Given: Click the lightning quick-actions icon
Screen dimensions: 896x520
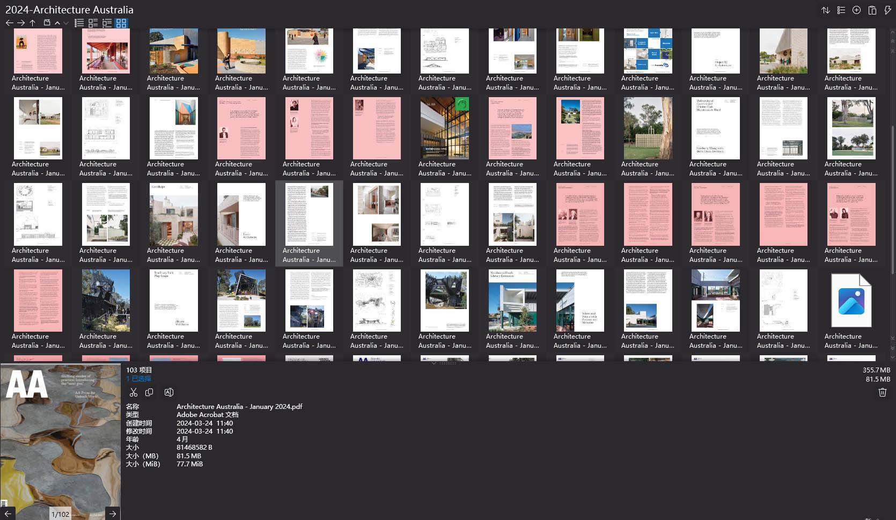Looking at the screenshot, I should tap(888, 10).
